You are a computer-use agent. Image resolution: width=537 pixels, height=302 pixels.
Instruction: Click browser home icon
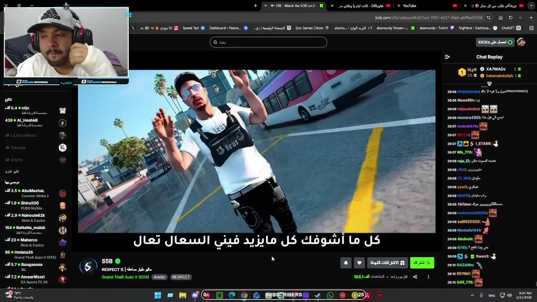coord(501,18)
